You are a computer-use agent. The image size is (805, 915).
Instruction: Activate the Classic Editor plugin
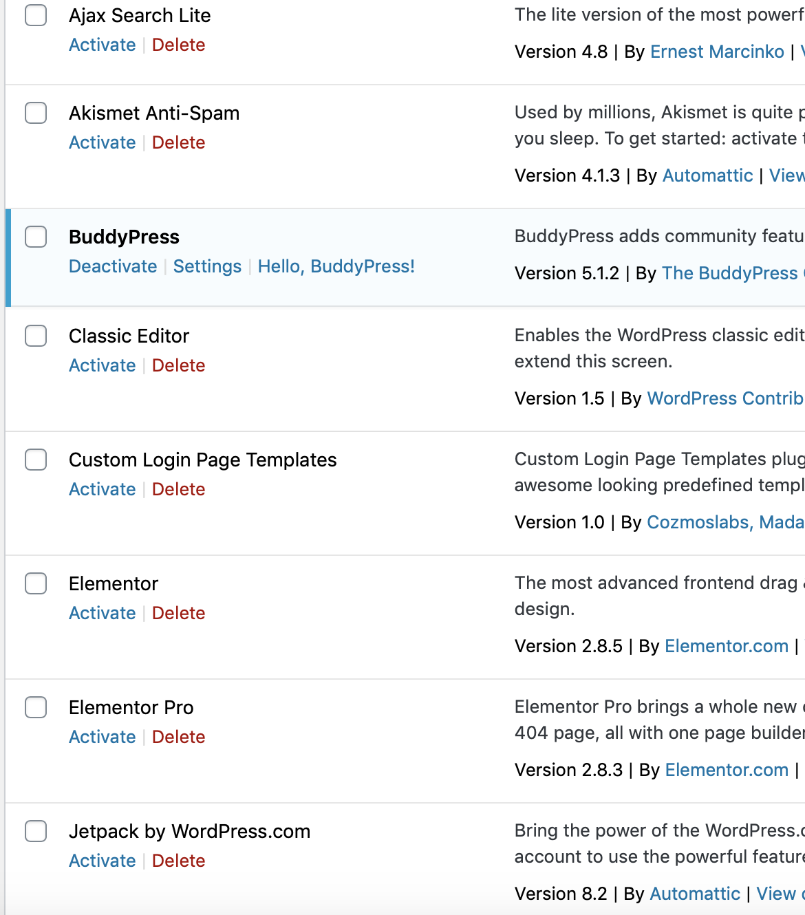pyautogui.click(x=103, y=365)
